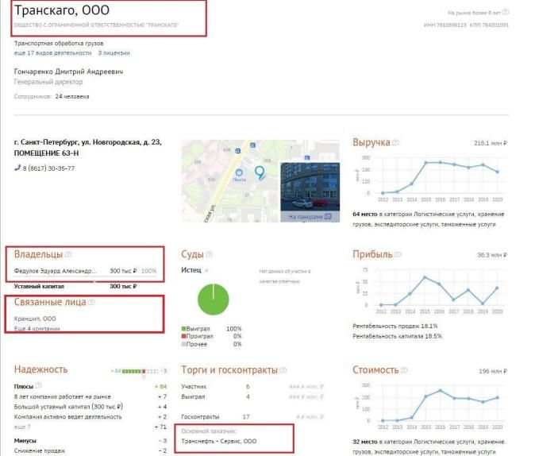Viewport: 535px width, 456px height.
Task: Open Краншип, ООО related company
Action: (x=35, y=319)
